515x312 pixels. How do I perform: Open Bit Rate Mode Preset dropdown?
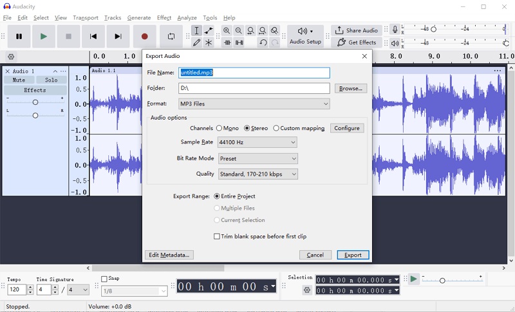click(258, 159)
